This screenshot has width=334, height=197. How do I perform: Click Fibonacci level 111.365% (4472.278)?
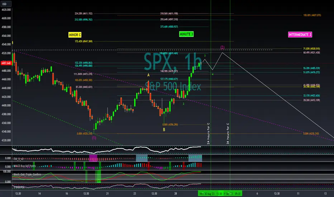tap(83, 74)
